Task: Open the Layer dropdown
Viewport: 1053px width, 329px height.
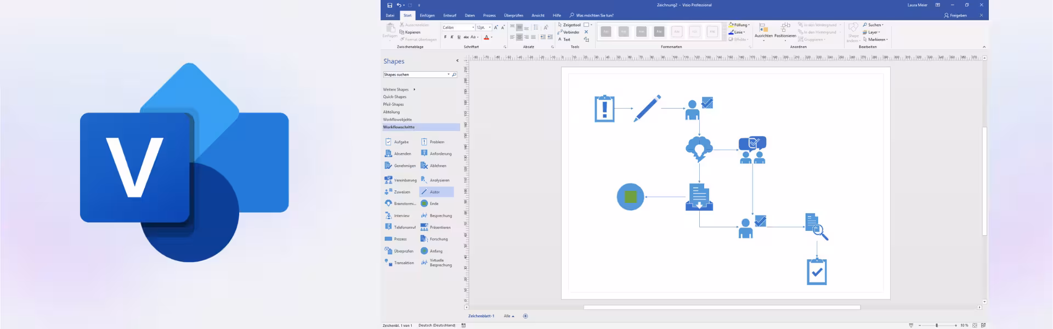Action: click(871, 32)
